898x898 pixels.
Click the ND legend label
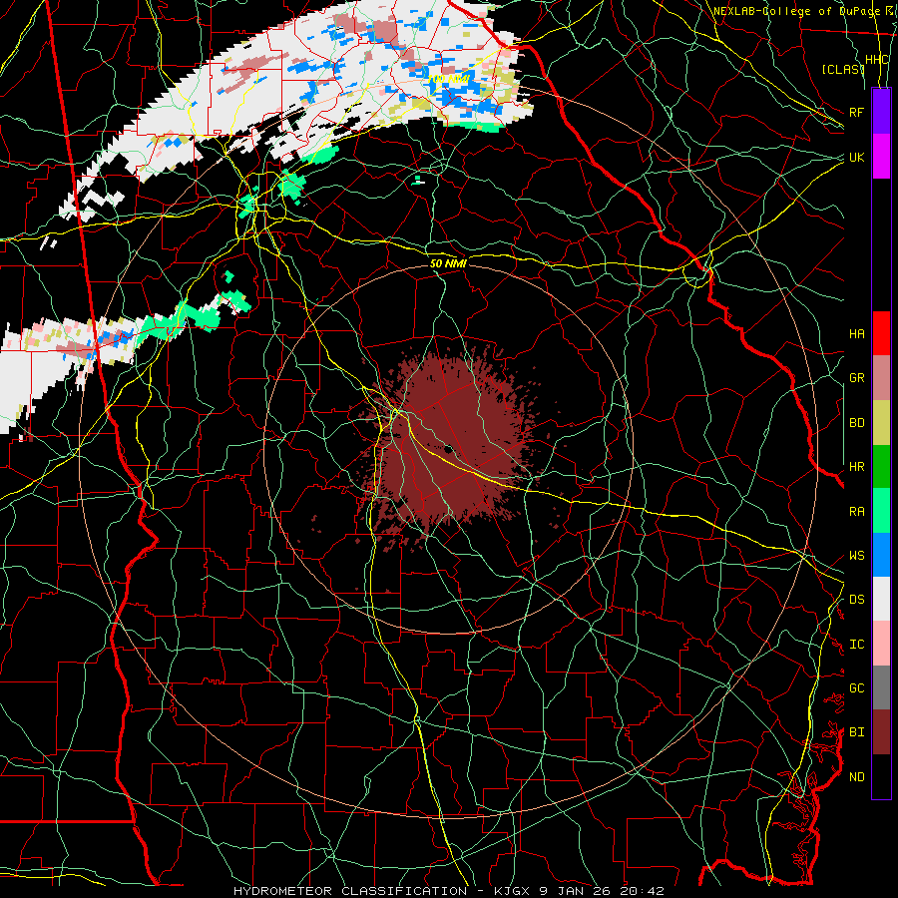tap(856, 777)
